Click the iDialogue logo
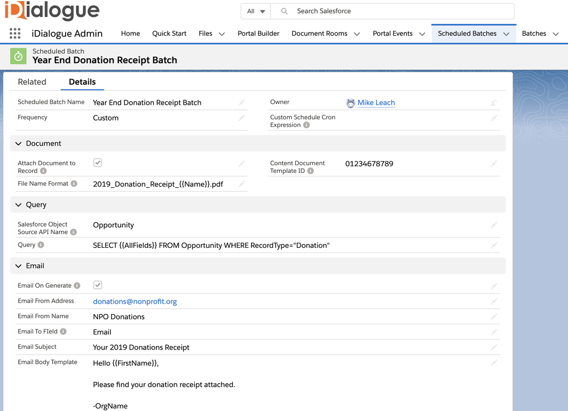 (52, 10)
